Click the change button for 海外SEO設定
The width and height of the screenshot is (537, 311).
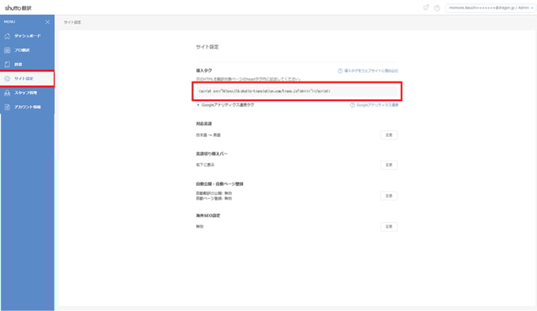coord(388,226)
